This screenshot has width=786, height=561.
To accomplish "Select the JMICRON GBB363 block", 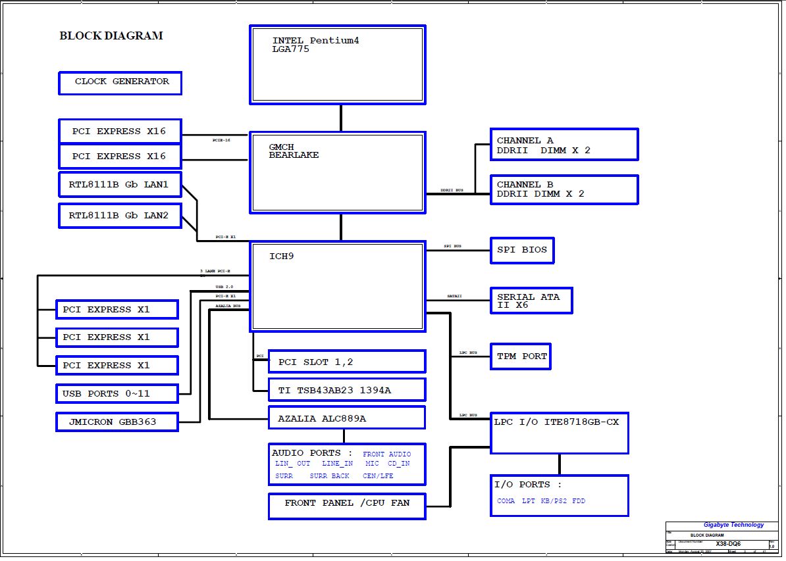I will coord(117,422).
